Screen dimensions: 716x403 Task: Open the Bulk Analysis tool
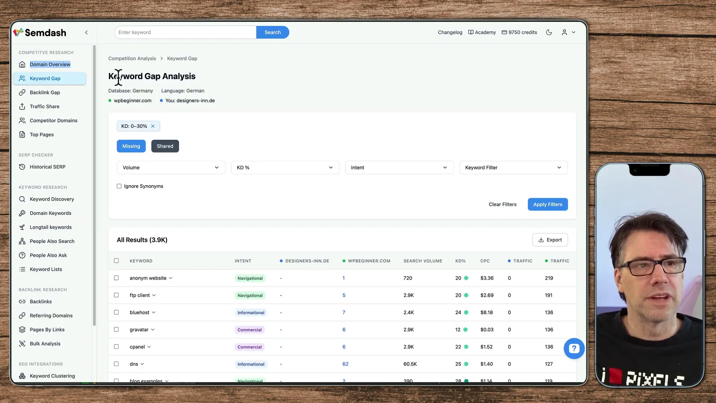coord(45,344)
